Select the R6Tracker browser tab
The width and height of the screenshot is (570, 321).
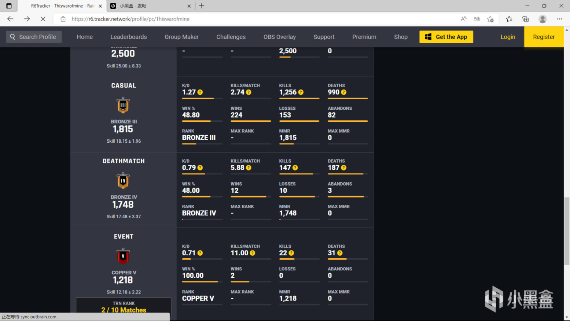62,6
